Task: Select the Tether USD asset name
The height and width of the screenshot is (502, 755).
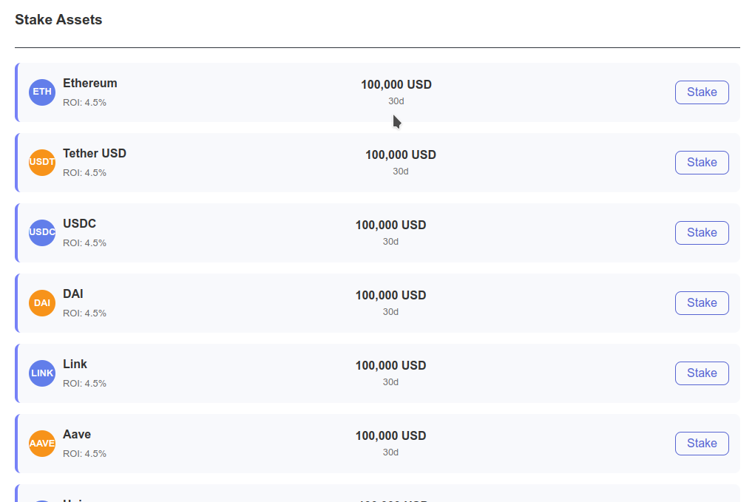Action: pyautogui.click(x=95, y=154)
